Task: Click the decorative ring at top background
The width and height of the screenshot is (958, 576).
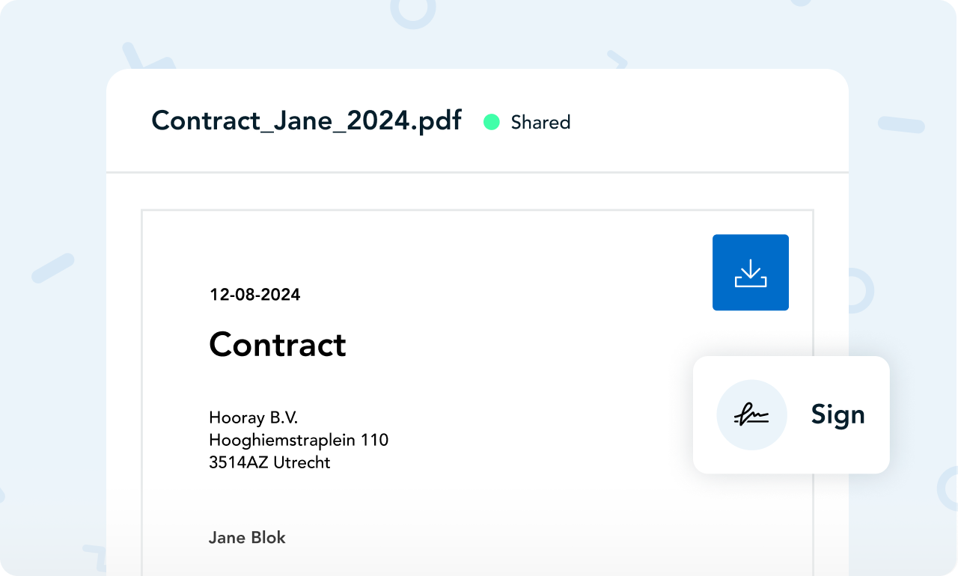Action: coord(412,10)
